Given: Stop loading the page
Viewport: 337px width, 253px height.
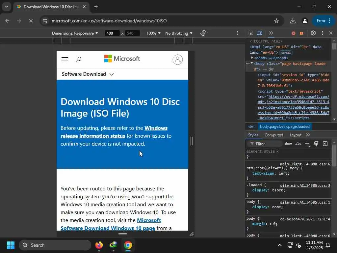Looking at the screenshot, I should 31,21.
